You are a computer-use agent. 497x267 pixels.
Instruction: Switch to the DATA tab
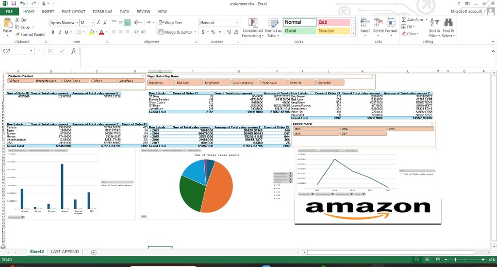[124, 12]
